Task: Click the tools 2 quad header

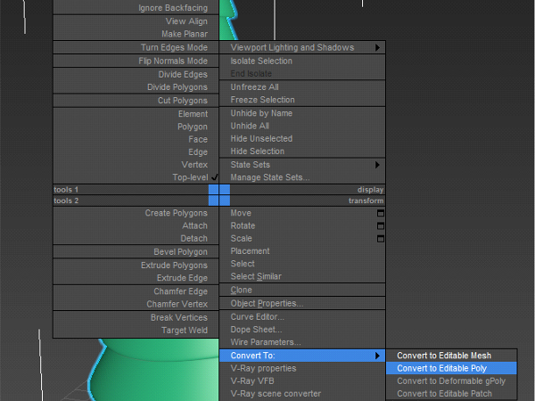Action: click(x=136, y=200)
